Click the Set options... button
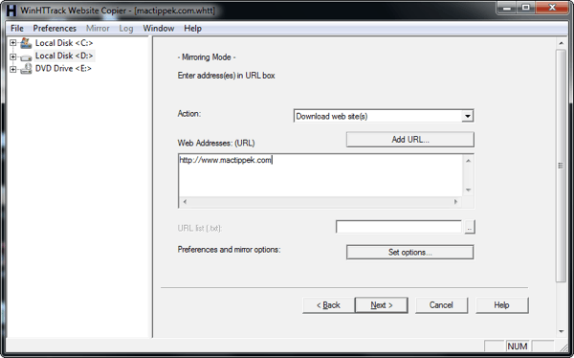Viewport: 574px width, 358px height. 410,252
